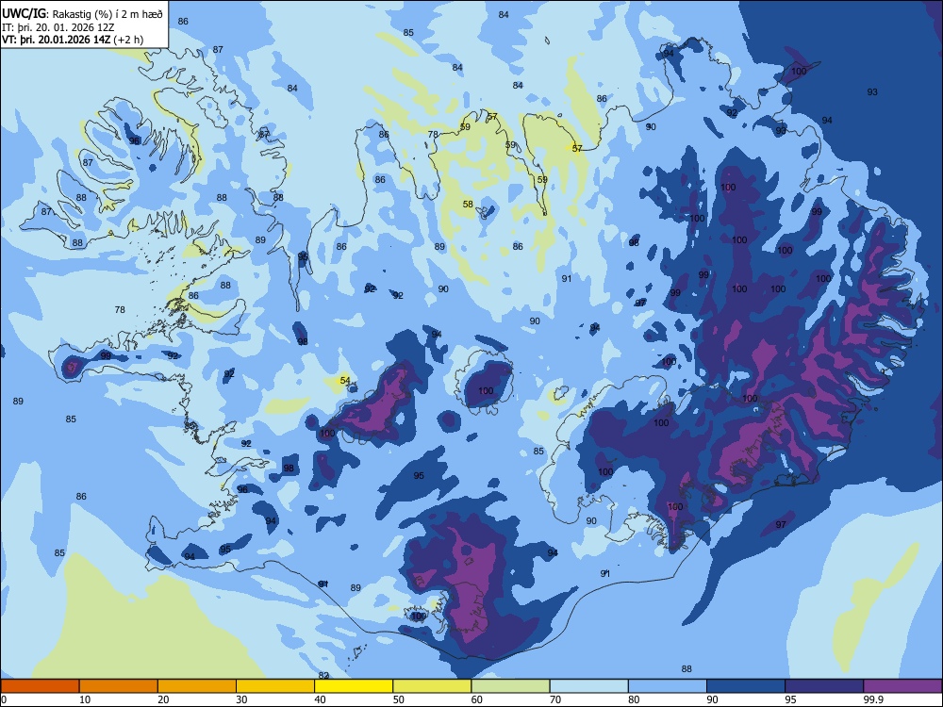
Task: Click the map humidity value '82'
Action: [x=323, y=676]
